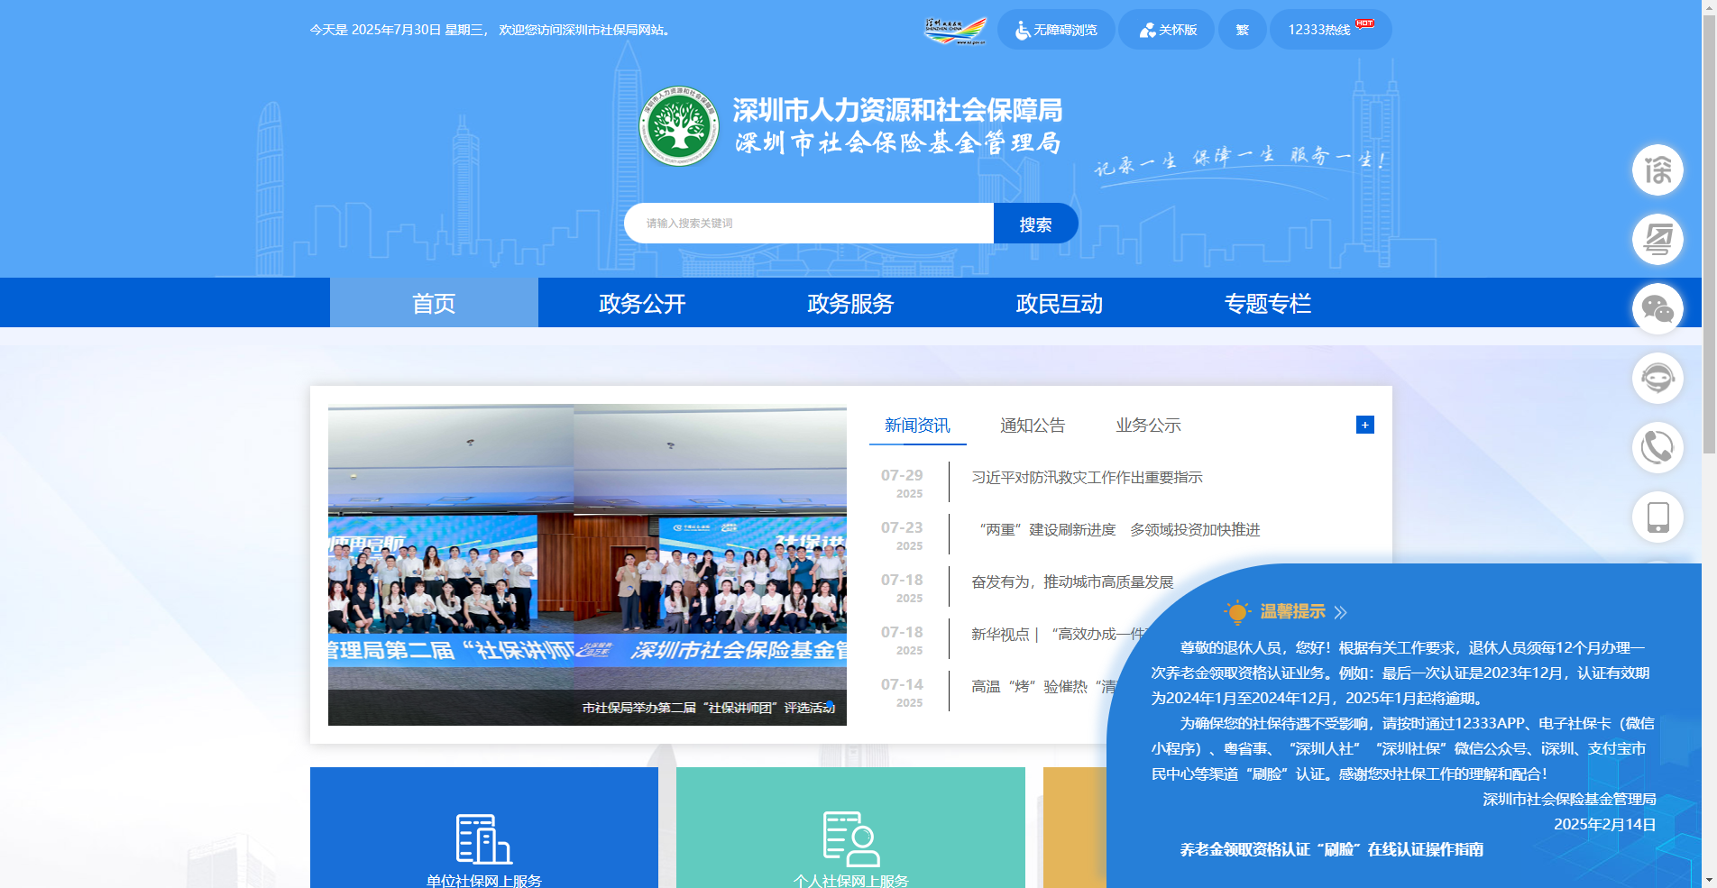Click the scrollbar down arrow
The height and width of the screenshot is (888, 1717).
click(1710, 881)
